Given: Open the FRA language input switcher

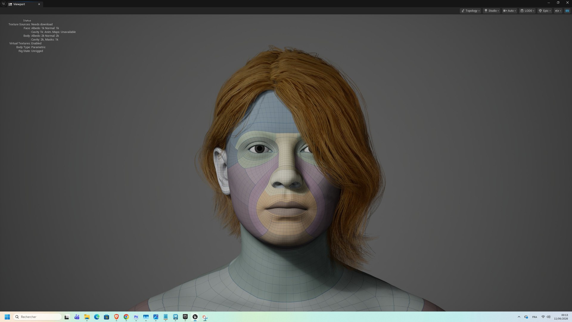Looking at the screenshot, I should (534, 317).
